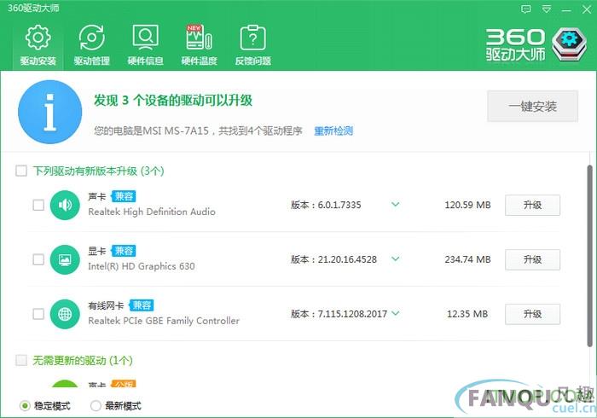Select the 最新模式 radio button
The height and width of the screenshot is (418, 597).
click(x=96, y=406)
